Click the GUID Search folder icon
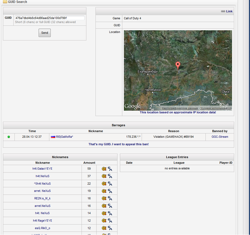This screenshot has width=250, height=235. 5,2
